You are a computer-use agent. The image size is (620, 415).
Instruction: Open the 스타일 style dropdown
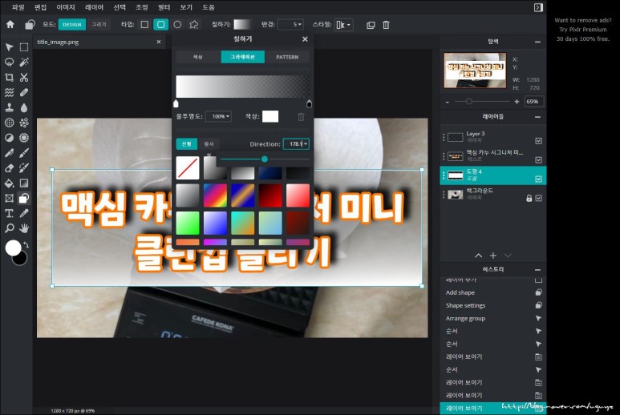pos(343,25)
